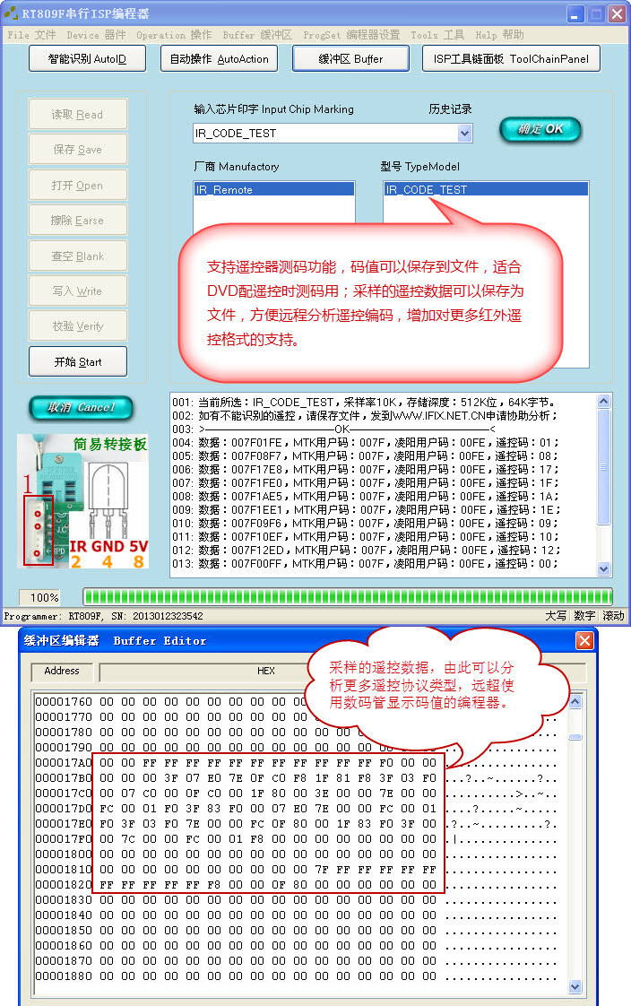Click the Buffer Editor scrollbar thumb
The image size is (631, 1006).
click(x=575, y=737)
